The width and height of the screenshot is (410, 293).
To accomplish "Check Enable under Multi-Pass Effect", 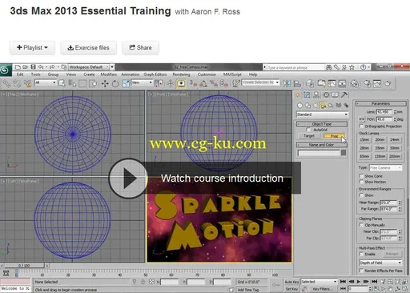I will [x=361, y=254].
